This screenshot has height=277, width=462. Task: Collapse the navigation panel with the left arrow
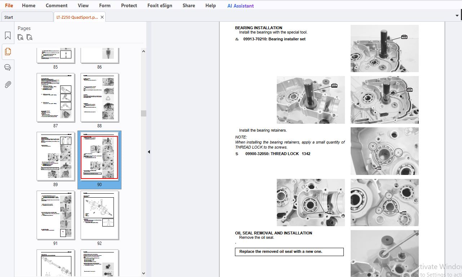pyautogui.click(x=149, y=152)
